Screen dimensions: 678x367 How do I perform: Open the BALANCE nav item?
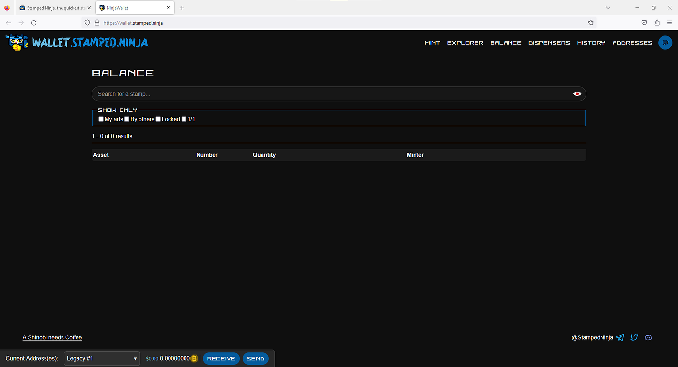pyautogui.click(x=506, y=43)
